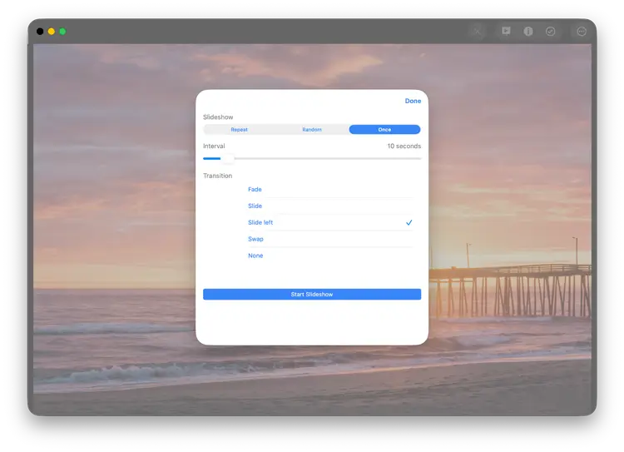
Task: Select Repeat slideshow mode
Action: 240,130
